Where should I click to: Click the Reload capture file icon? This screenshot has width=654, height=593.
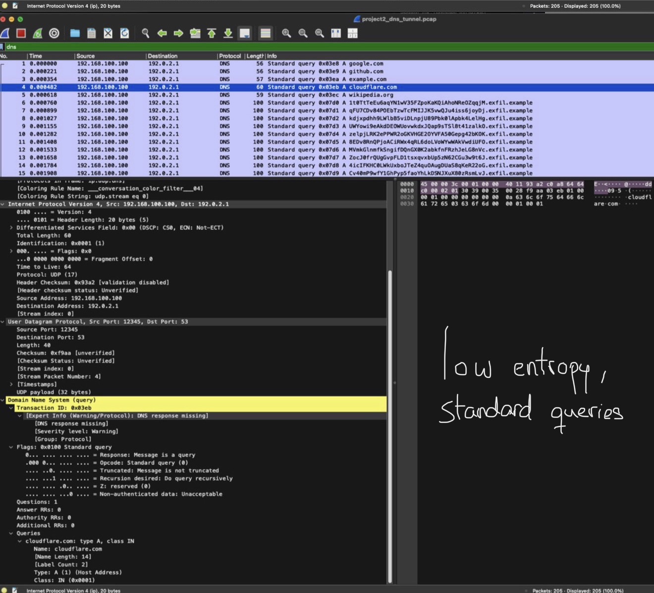124,33
